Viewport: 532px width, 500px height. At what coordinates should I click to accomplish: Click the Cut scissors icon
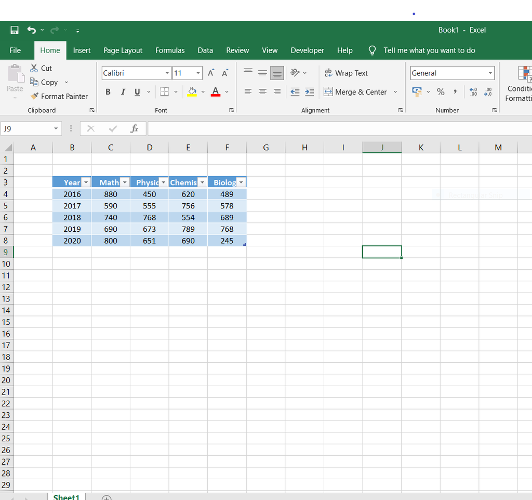(34, 68)
